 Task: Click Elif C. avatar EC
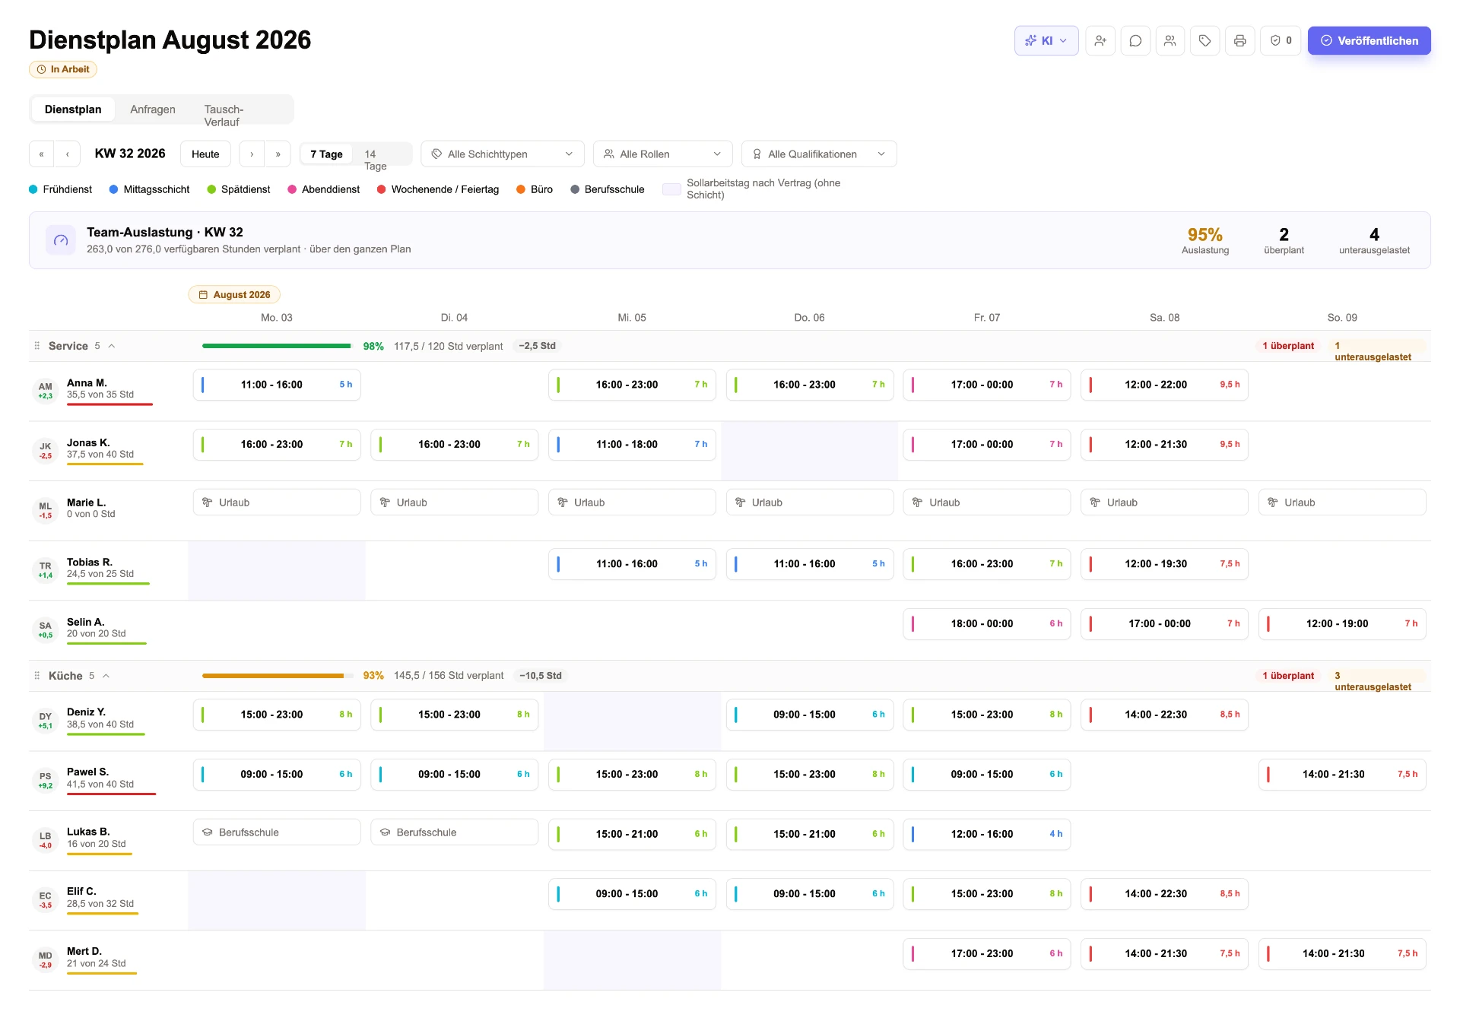[46, 900]
